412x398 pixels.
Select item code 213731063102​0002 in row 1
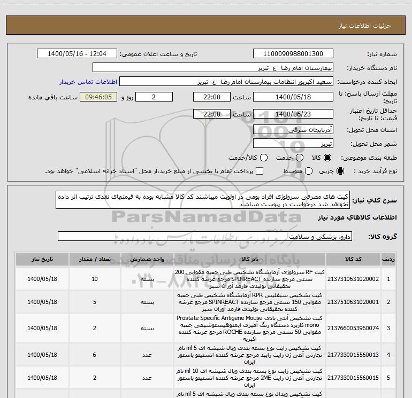coord(353,279)
